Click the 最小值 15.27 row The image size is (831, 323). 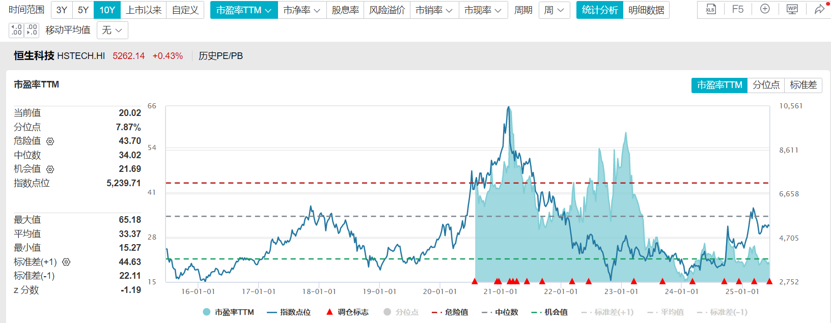[x=77, y=248]
